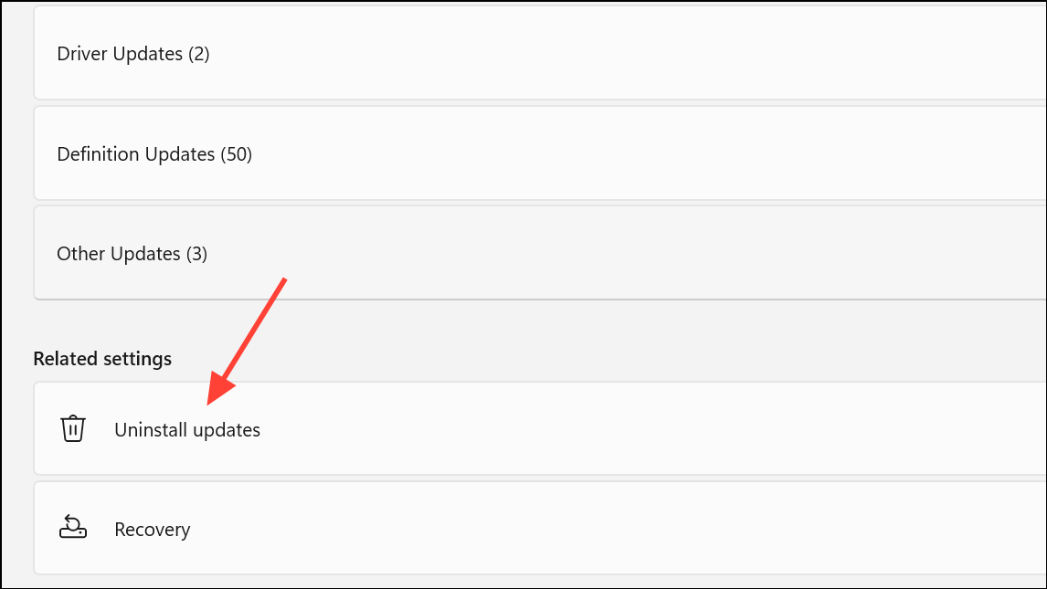1047x589 pixels.
Task: Open Uninstall updates setting
Action: click(187, 429)
